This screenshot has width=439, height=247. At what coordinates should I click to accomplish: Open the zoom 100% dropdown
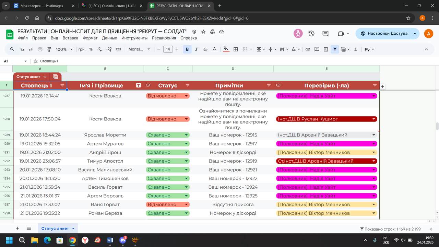pos(64,49)
